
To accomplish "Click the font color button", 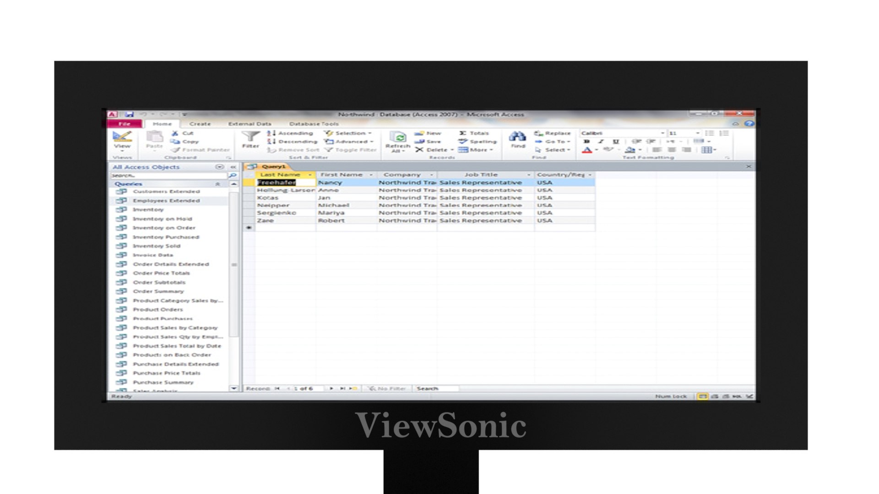I will (587, 150).
